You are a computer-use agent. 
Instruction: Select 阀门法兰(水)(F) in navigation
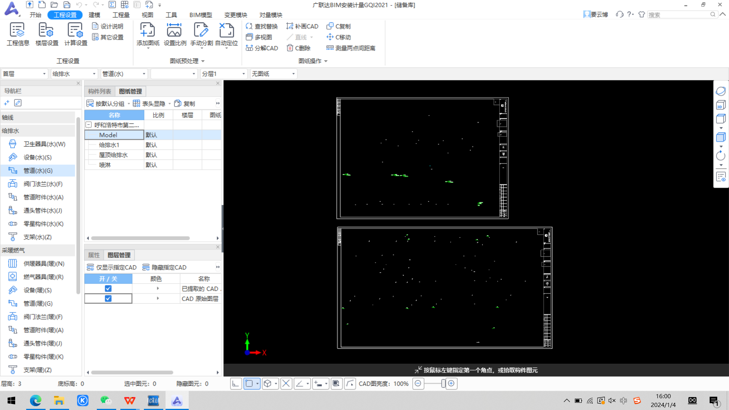tap(37, 184)
